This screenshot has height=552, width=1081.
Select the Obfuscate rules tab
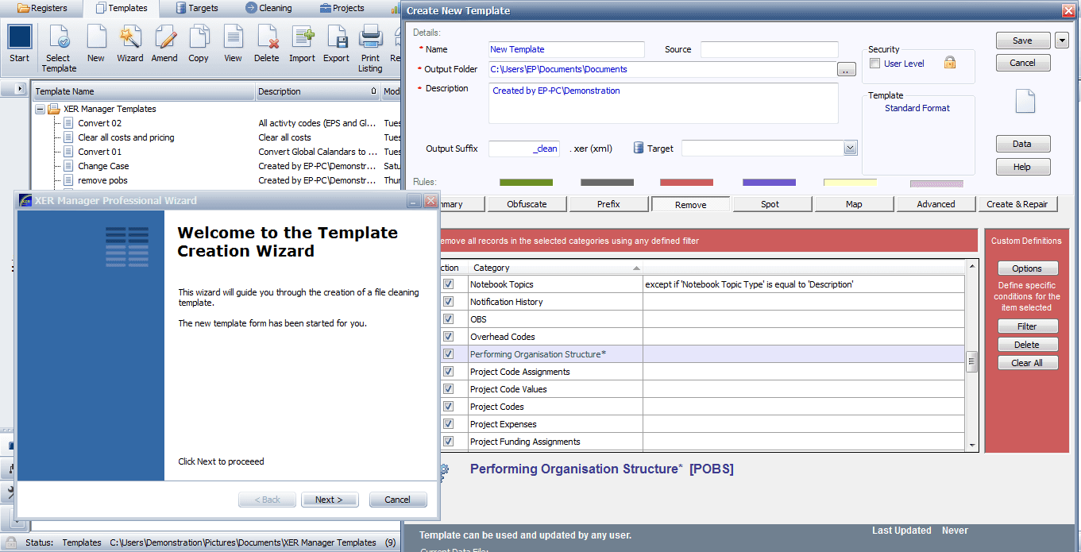click(527, 204)
